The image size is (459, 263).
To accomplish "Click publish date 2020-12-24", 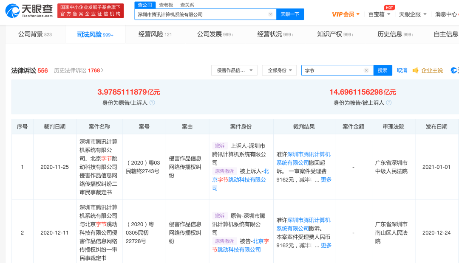I will pos(436,232).
